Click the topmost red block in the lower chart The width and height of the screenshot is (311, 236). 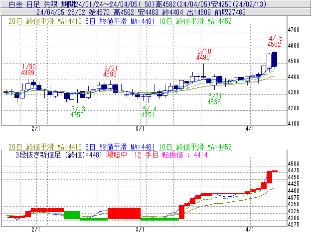(275, 171)
